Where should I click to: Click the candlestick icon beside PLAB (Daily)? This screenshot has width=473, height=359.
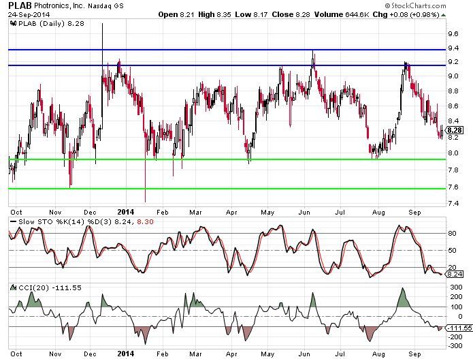coord(14,24)
